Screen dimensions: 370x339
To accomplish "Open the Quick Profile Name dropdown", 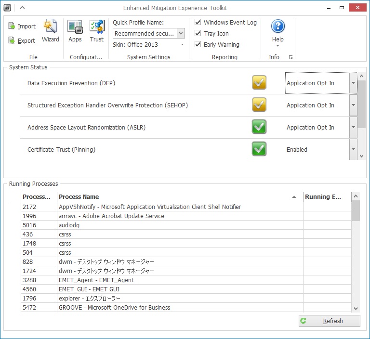I will pyautogui.click(x=181, y=33).
